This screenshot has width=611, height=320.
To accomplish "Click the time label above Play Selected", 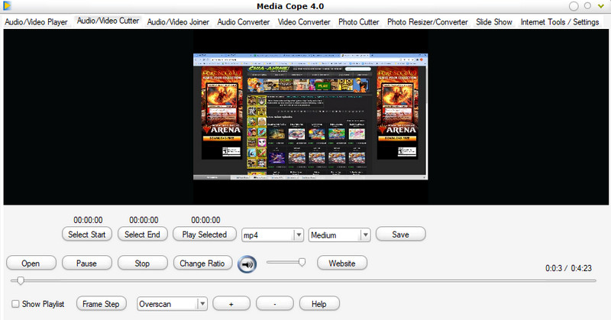I will [x=205, y=220].
